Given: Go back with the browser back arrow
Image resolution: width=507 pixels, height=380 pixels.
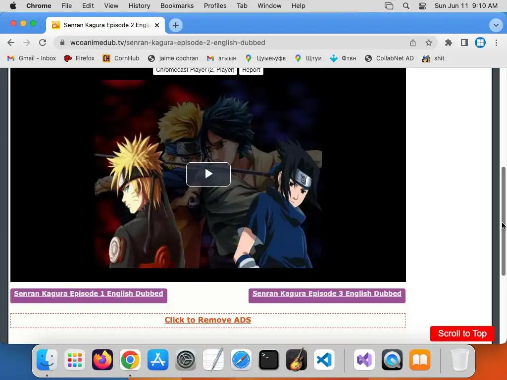Looking at the screenshot, I should (11, 43).
